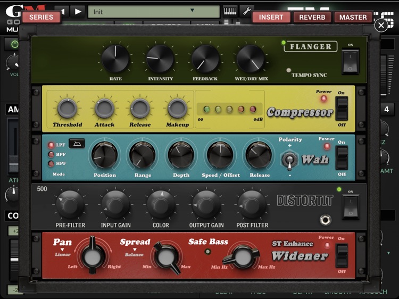Toggle the Safe Bass LED button
Screen dimensions: 399x299
point(208,252)
